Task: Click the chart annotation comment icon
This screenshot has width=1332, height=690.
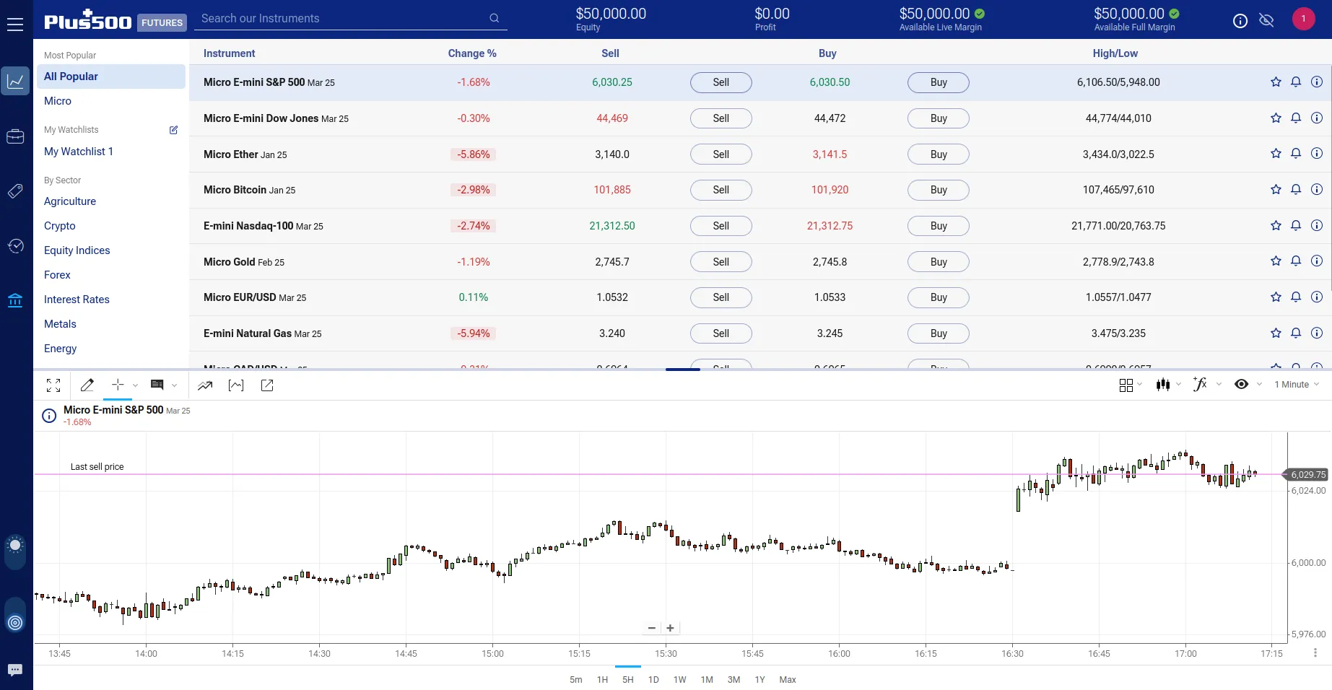Action: pos(157,385)
